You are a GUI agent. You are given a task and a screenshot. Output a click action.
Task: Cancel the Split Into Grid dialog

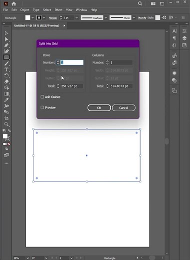point(124,108)
